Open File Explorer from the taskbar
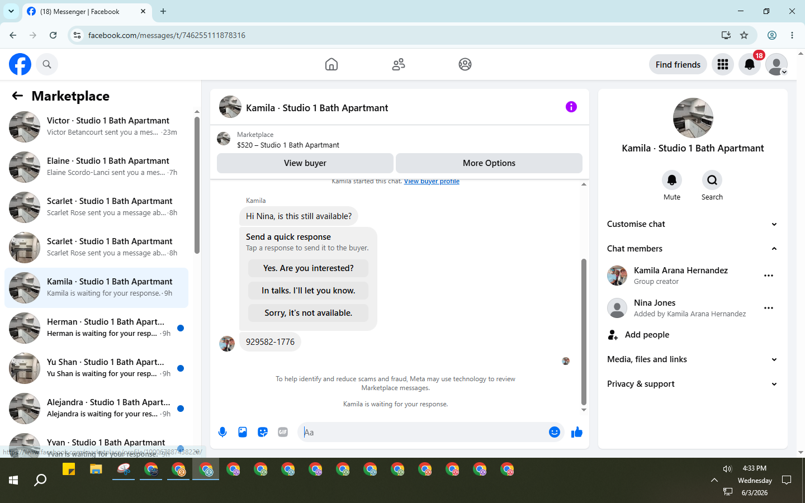 (96, 469)
